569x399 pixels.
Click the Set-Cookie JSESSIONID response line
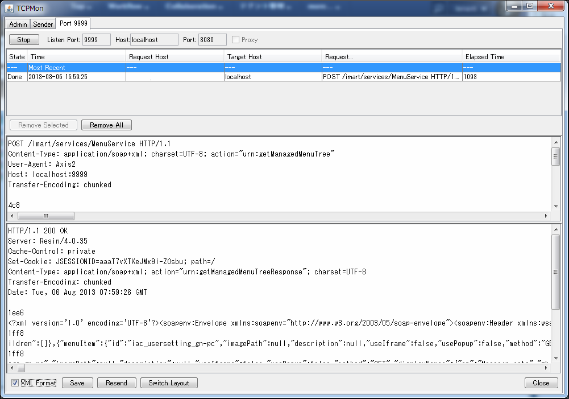point(111,261)
